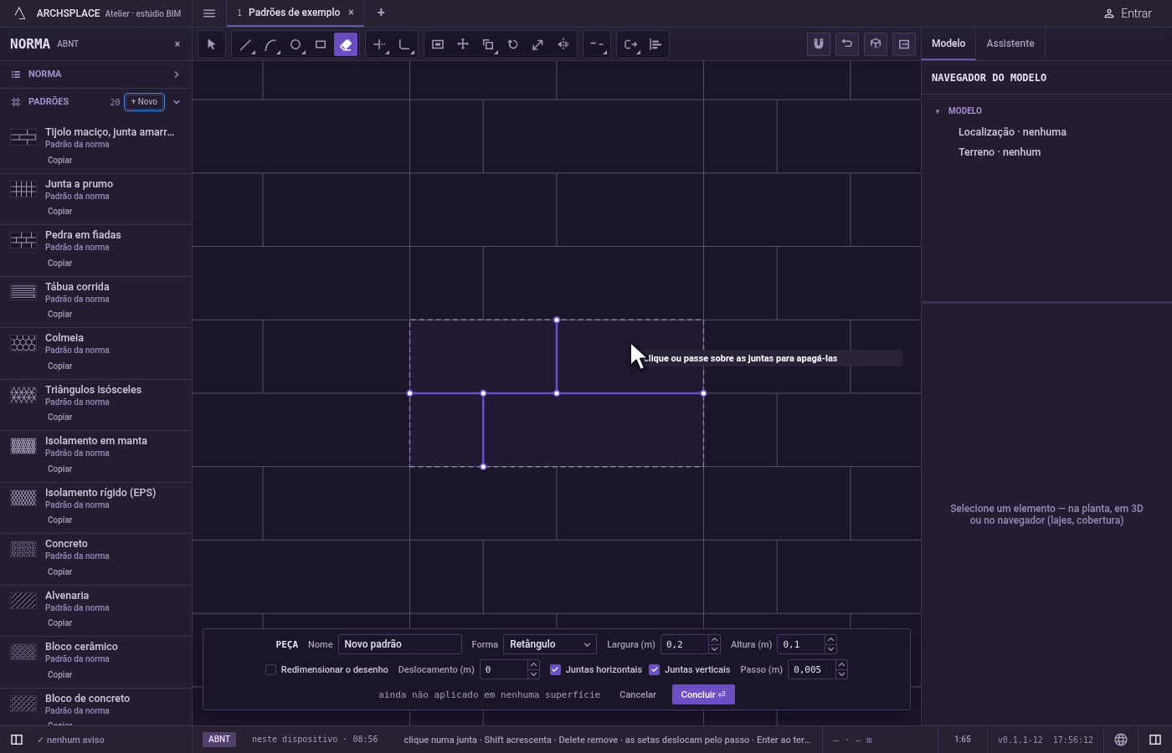Uncheck Juntas horizontais checkbox

555,669
